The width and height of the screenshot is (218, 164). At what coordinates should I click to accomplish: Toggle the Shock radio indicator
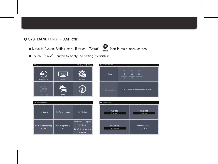point(41,112)
